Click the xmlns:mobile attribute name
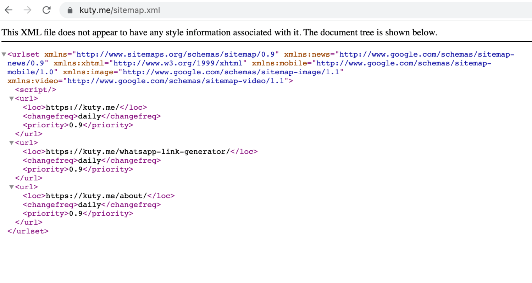Screen dimensions: 532x283 279,63
